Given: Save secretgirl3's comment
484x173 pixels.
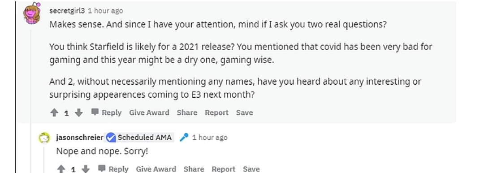Looking at the screenshot, I should pos(245,112).
